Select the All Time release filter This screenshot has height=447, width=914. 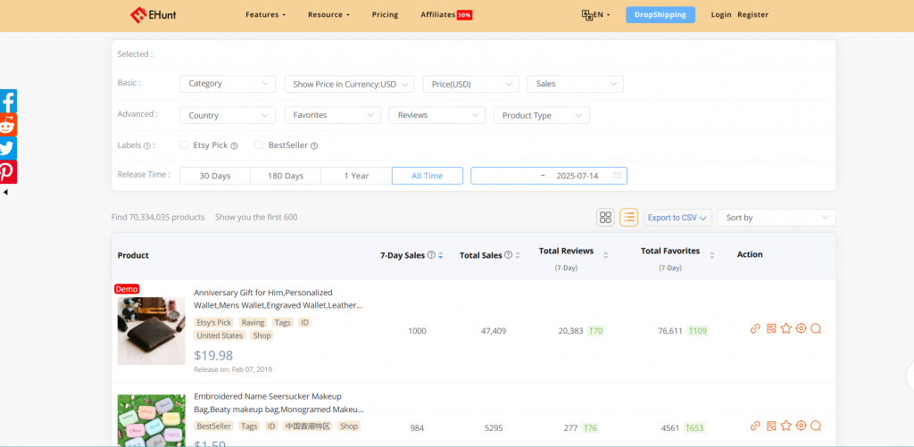coord(428,176)
